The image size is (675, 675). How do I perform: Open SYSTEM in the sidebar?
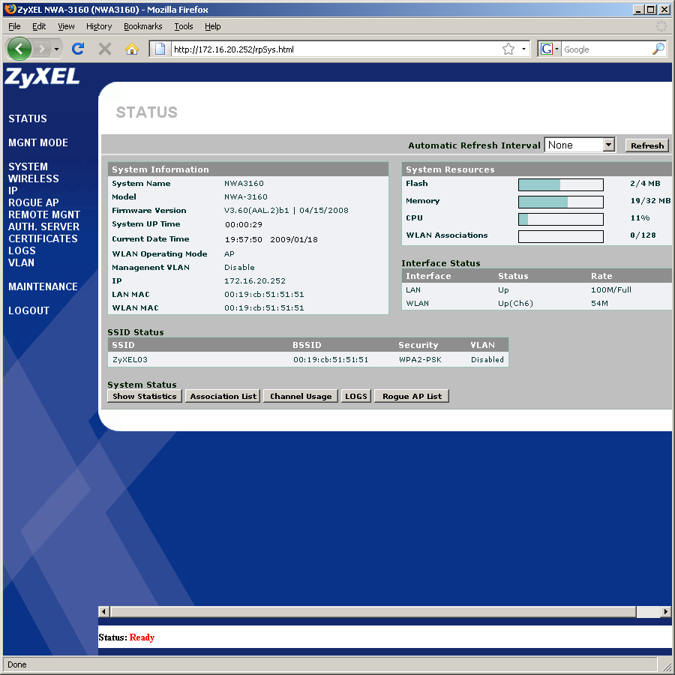[28, 166]
